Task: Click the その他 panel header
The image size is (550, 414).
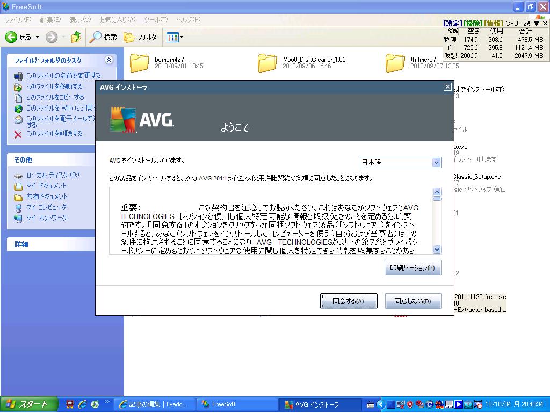Action: [x=51, y=160]
